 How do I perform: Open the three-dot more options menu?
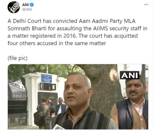coord(146,4)
